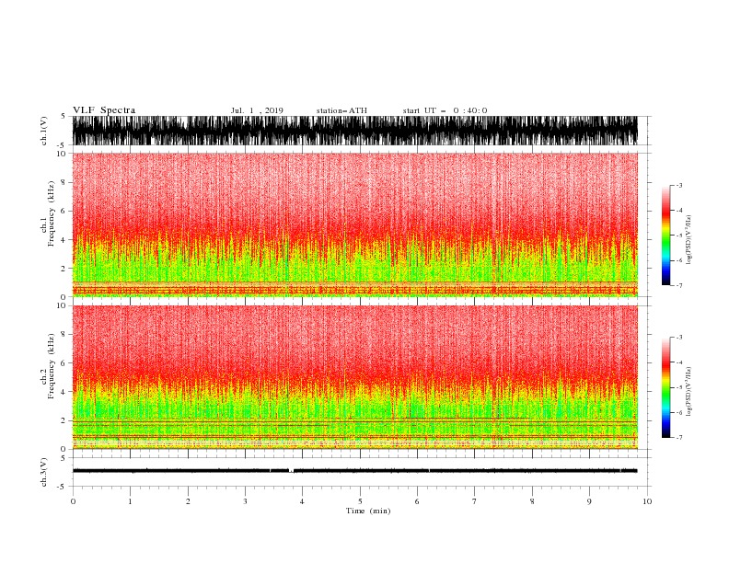The height and width of the screenshot is (563, 729).
Task: Click the "0" tick on time axis
Action: (73, 501)
